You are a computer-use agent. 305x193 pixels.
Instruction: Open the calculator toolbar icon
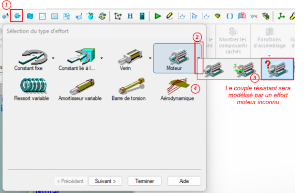click(x=142, y=16)
